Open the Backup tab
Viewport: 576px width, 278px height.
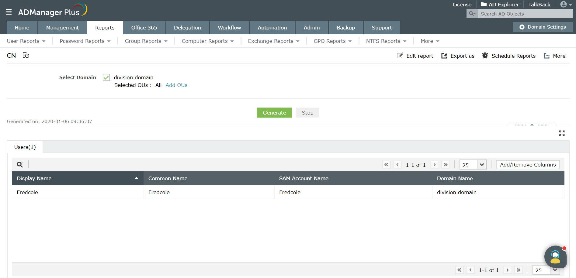(346, 27)
